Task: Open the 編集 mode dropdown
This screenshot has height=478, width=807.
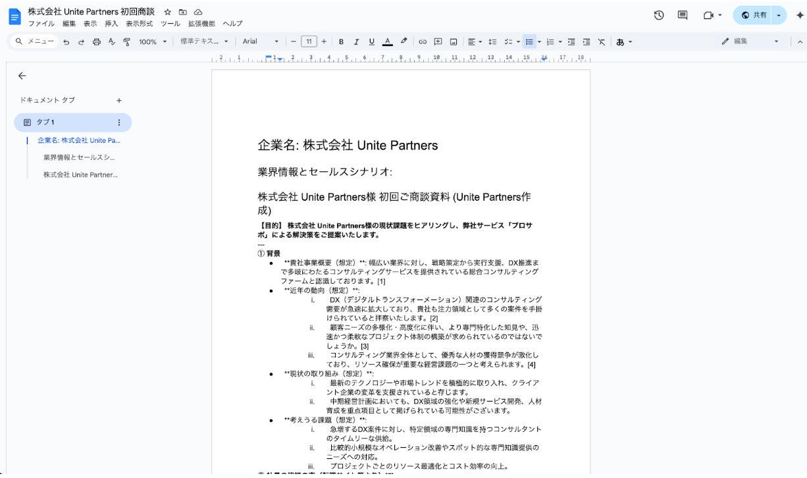Action: click(750, 41)
